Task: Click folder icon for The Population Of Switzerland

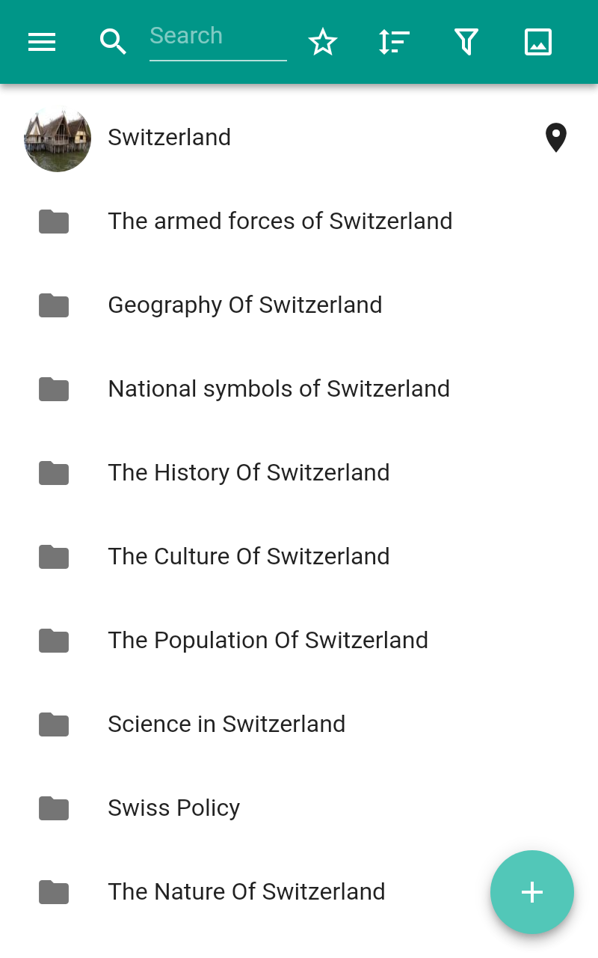Action: pyautogui.click(x=54, y=641)
